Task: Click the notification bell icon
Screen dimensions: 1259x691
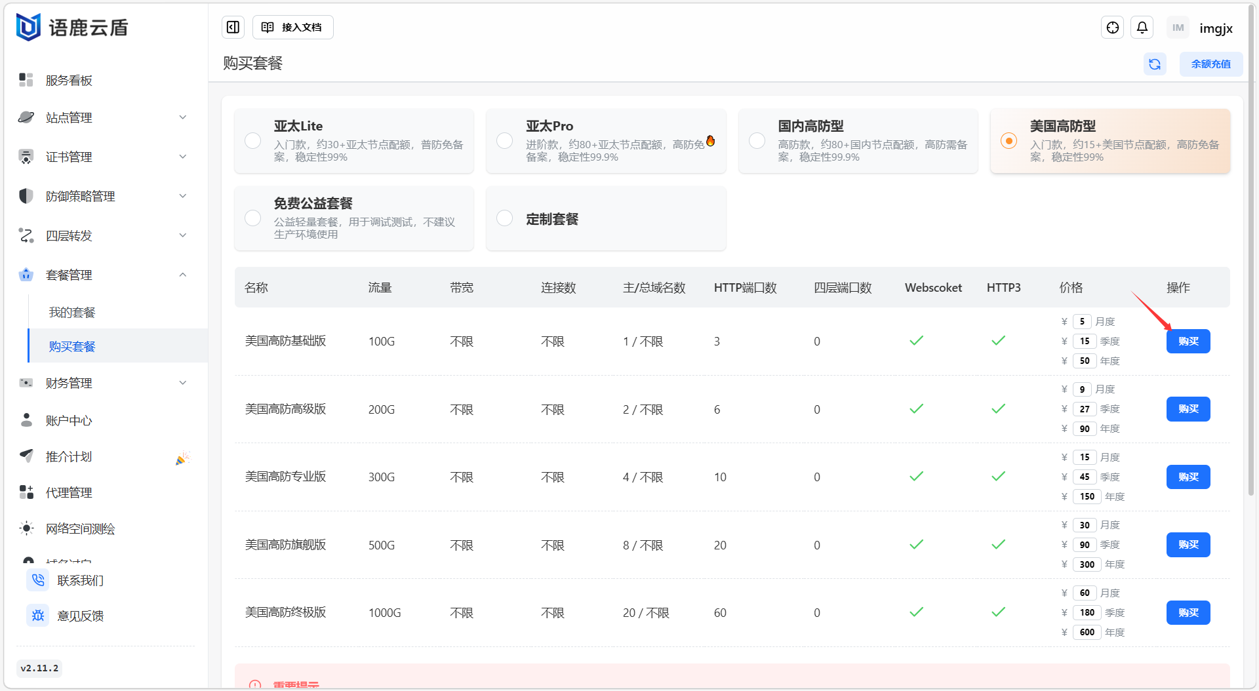Action: point(1142,28)
